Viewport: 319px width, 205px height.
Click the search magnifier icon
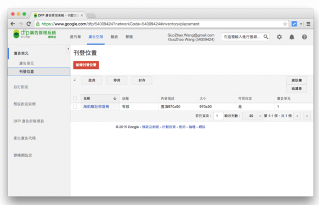point(266,37)
